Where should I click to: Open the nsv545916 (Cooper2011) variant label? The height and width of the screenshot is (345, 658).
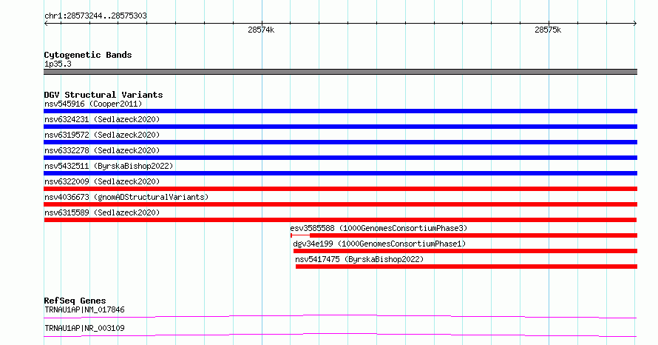93,104
